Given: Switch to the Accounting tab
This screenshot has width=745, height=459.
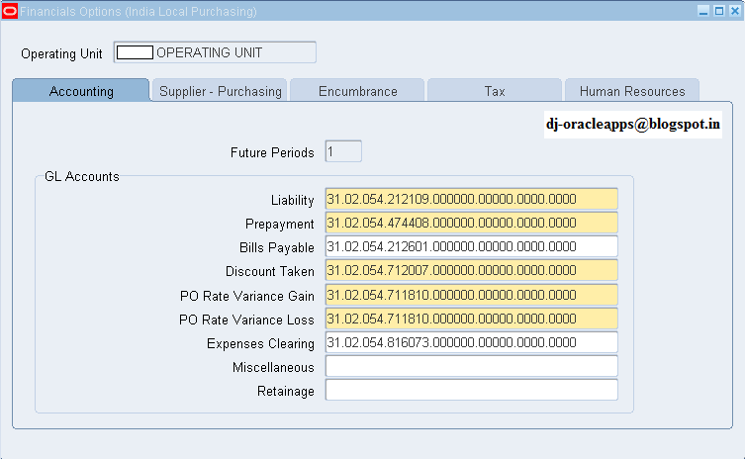Looking at the screenshot, I should [x=81, y=90].
